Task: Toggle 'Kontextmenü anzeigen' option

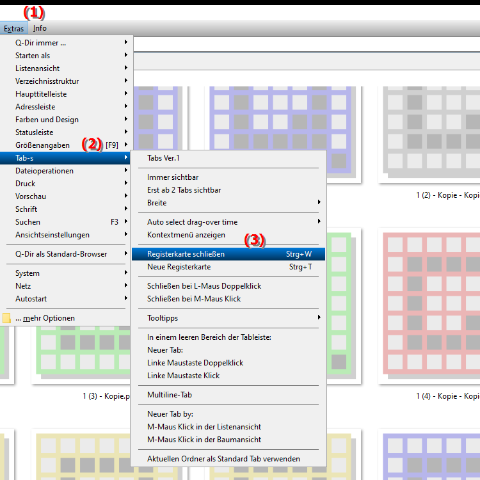Action: coord(228,235)
